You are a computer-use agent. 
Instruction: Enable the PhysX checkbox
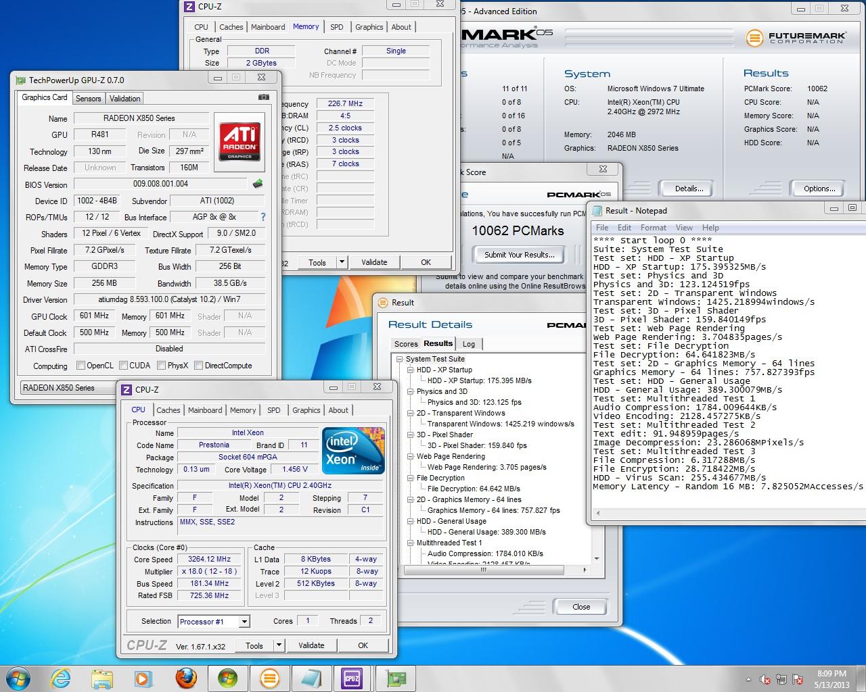162,366
